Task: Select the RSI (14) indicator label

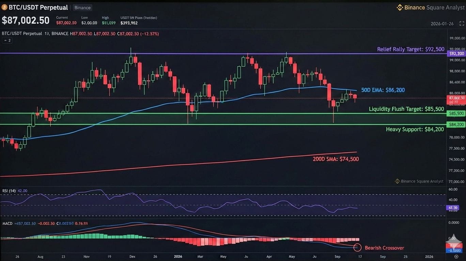Action: 9,191
